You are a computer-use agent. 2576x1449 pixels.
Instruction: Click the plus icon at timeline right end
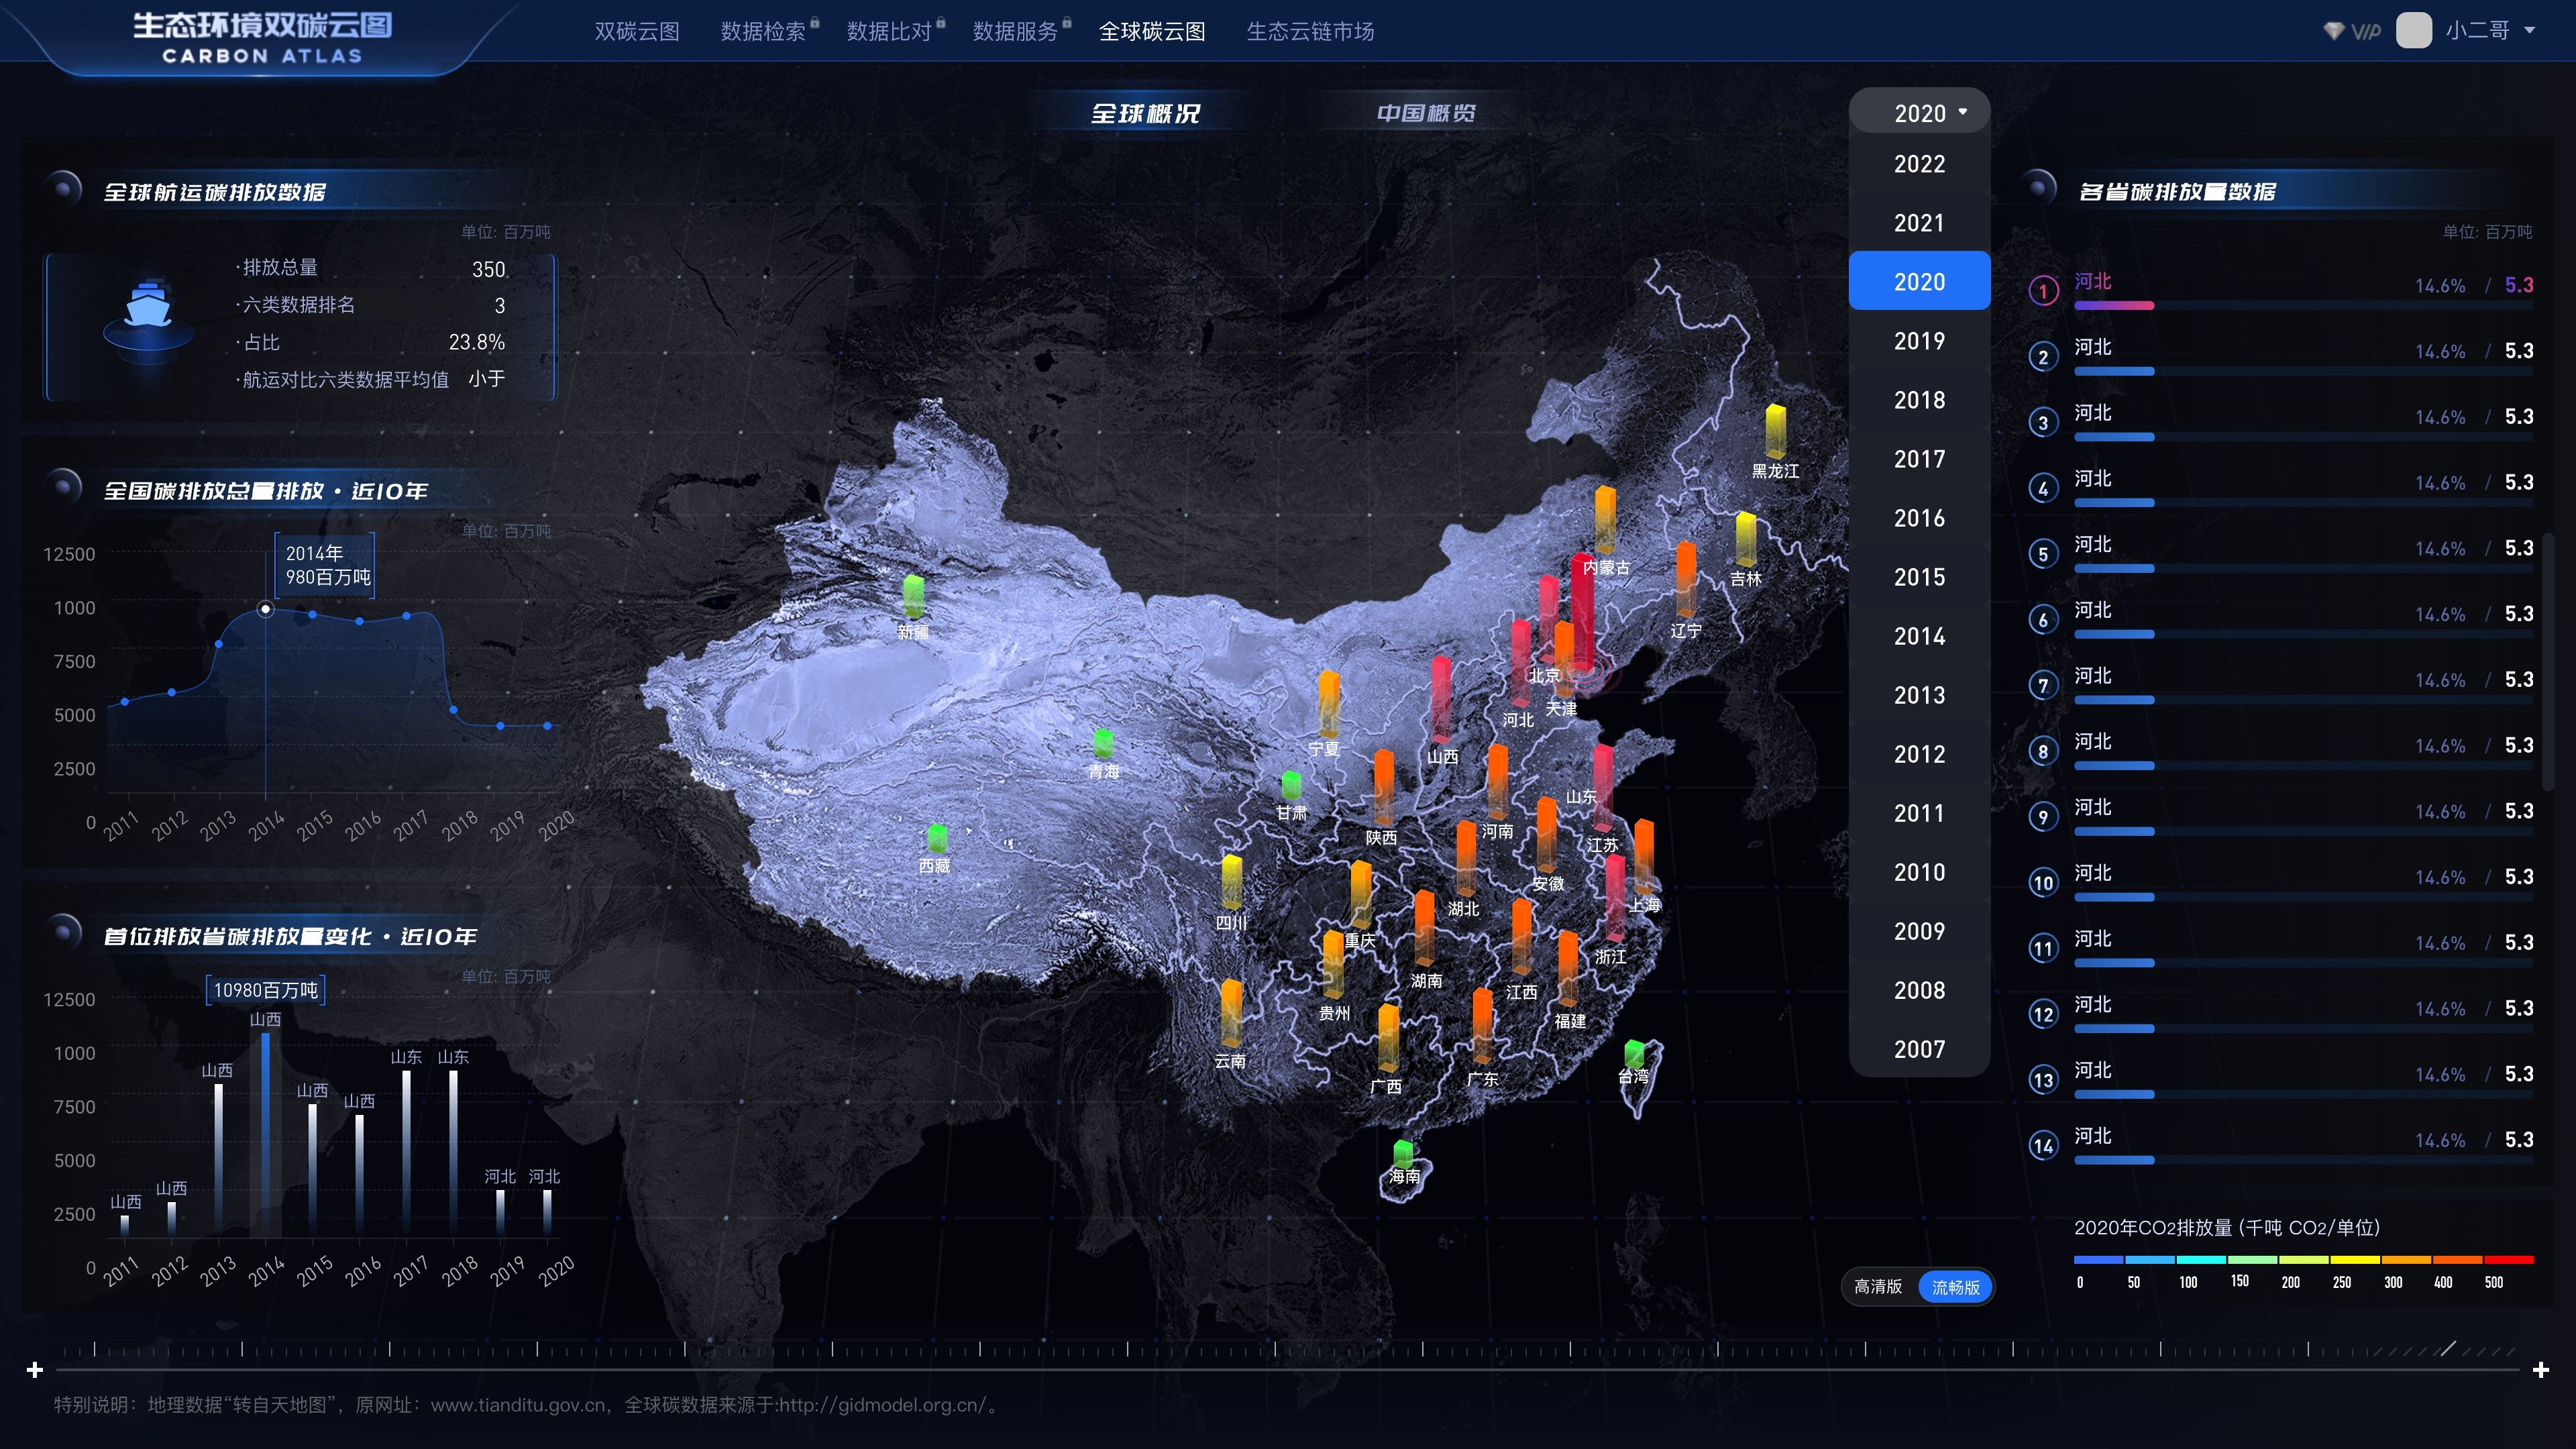point(2541,1369)
